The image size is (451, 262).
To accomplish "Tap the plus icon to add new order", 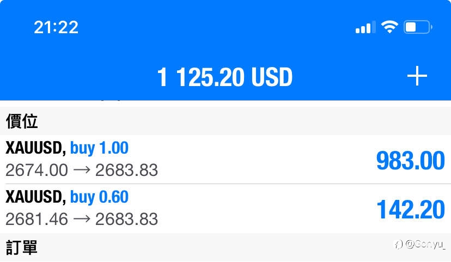I will click(417, 76).
